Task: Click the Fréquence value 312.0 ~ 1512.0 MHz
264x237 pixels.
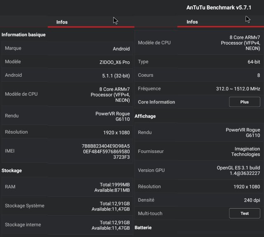Action: point(238,89)
